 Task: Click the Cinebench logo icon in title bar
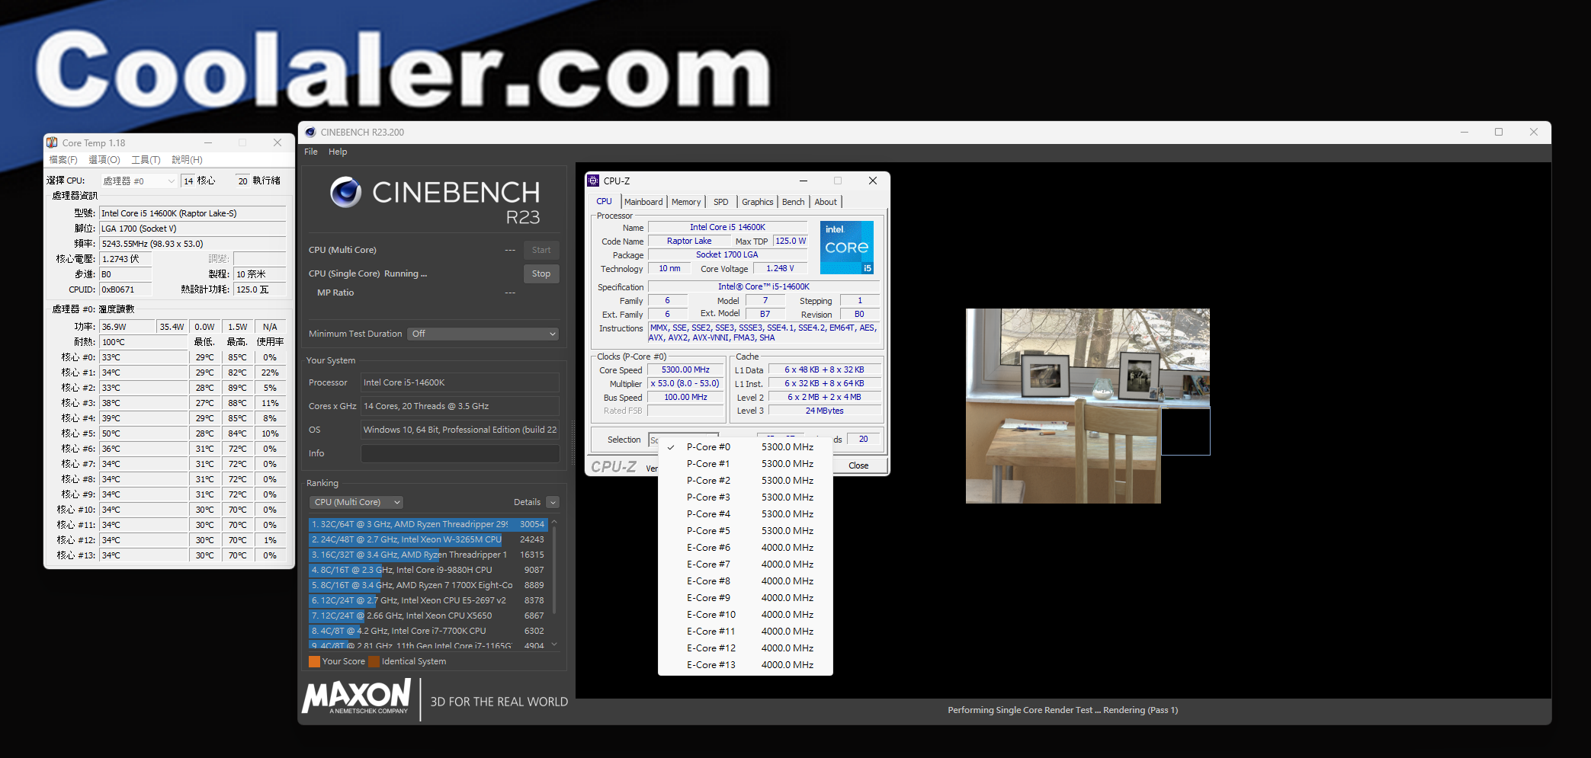(x=310, y=132)
